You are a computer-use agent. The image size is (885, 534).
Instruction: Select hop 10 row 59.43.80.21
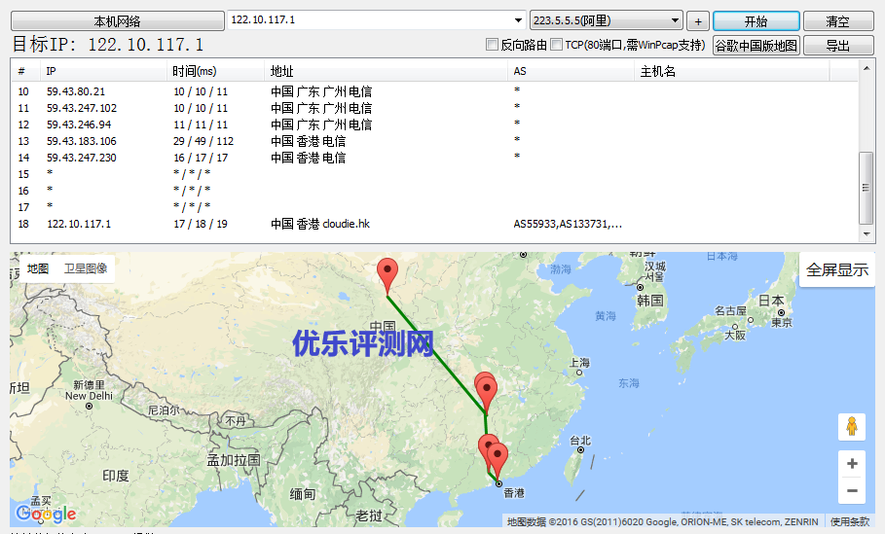pos(434,91)
